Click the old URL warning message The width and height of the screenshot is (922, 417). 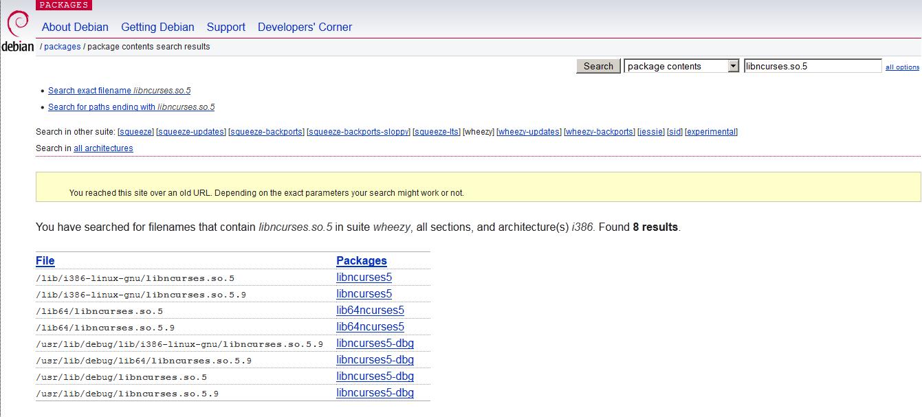267,193
